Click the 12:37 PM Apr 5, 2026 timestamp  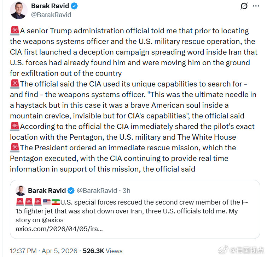pyautogui.click(x=43, y=251)
